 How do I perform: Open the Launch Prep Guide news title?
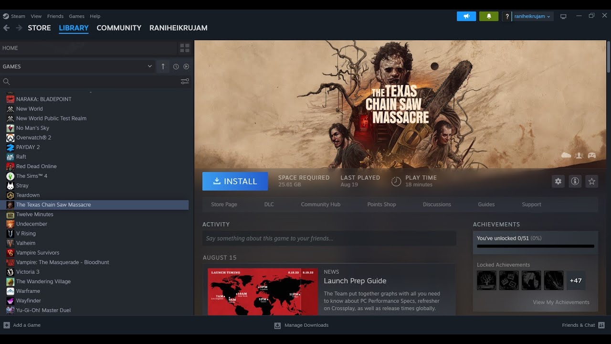(x=355, y=281)
